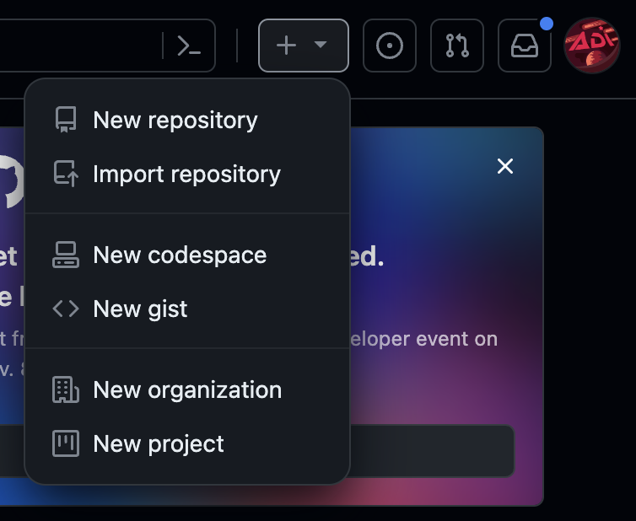Image resolution: width=636 pixels, height=521 pixels.
Task: Select New project menu entry
Action: point(187,443)
